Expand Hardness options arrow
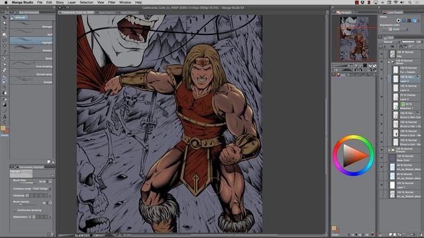 (x=50, y=196)
